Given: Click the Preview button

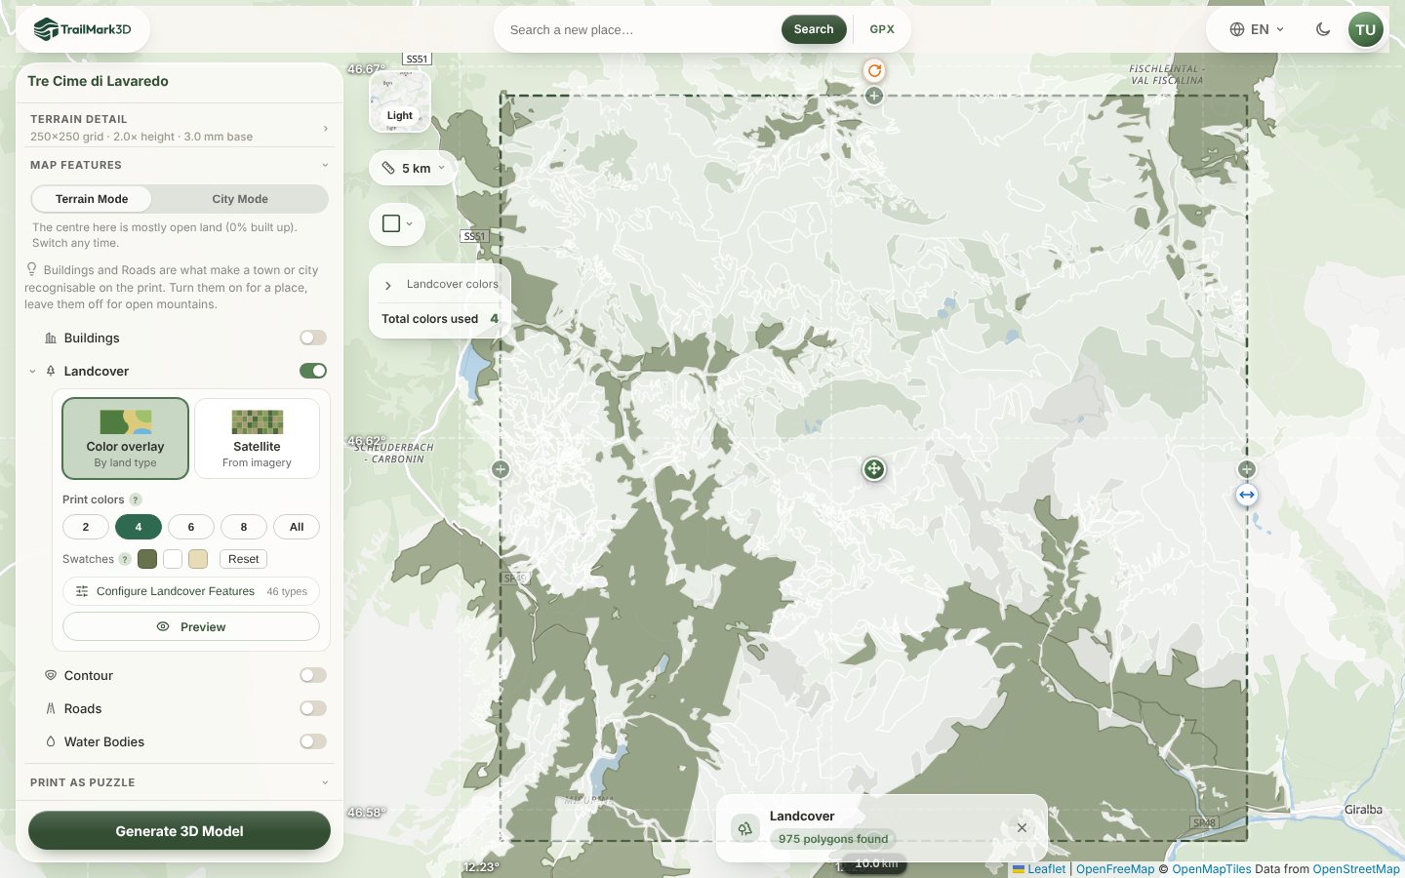Looking at the screenshot, I should click(191, 626).
